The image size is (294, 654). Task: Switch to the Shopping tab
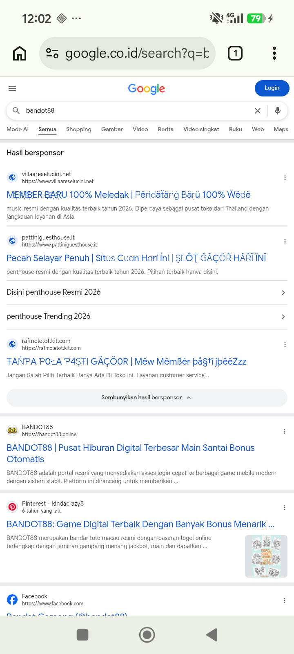79,129
